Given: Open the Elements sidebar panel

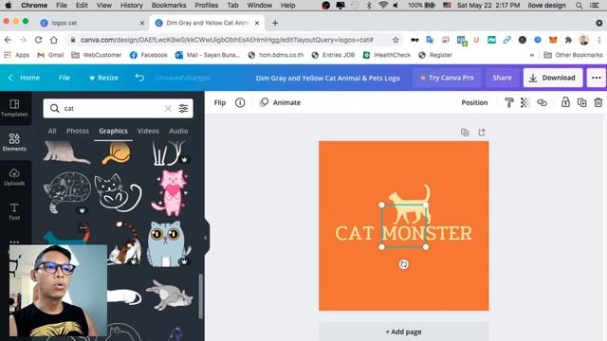Looking at the screenshot, I should (x=14, y=142).
